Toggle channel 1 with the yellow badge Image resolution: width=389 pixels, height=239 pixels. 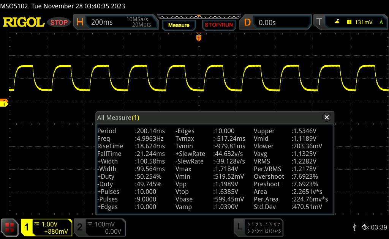point(27,227)
